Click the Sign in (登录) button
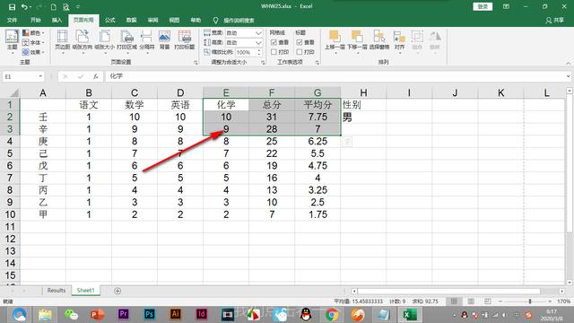The width and height of the screenshot is (574, 323). coord(483,6)
